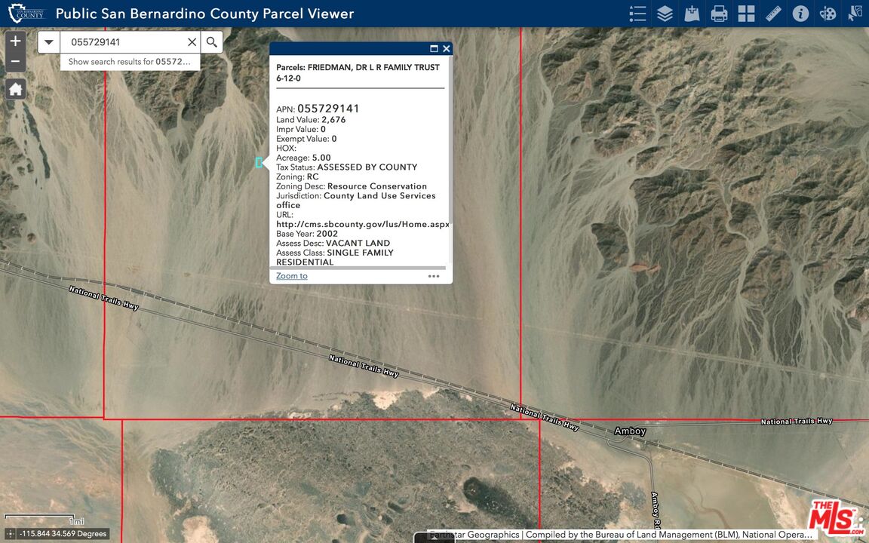Open the Legend widget

[x=637, y=14]
